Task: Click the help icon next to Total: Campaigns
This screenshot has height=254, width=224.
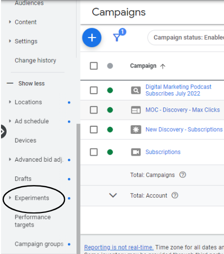Action: 182,175
